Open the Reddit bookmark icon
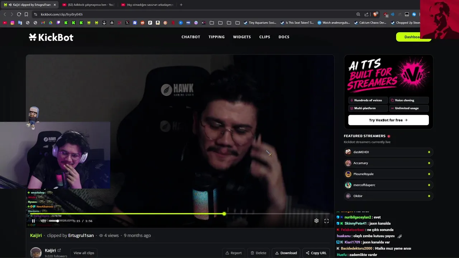The width and height of the screenshot is (459, 258). (x=142, y=23)
